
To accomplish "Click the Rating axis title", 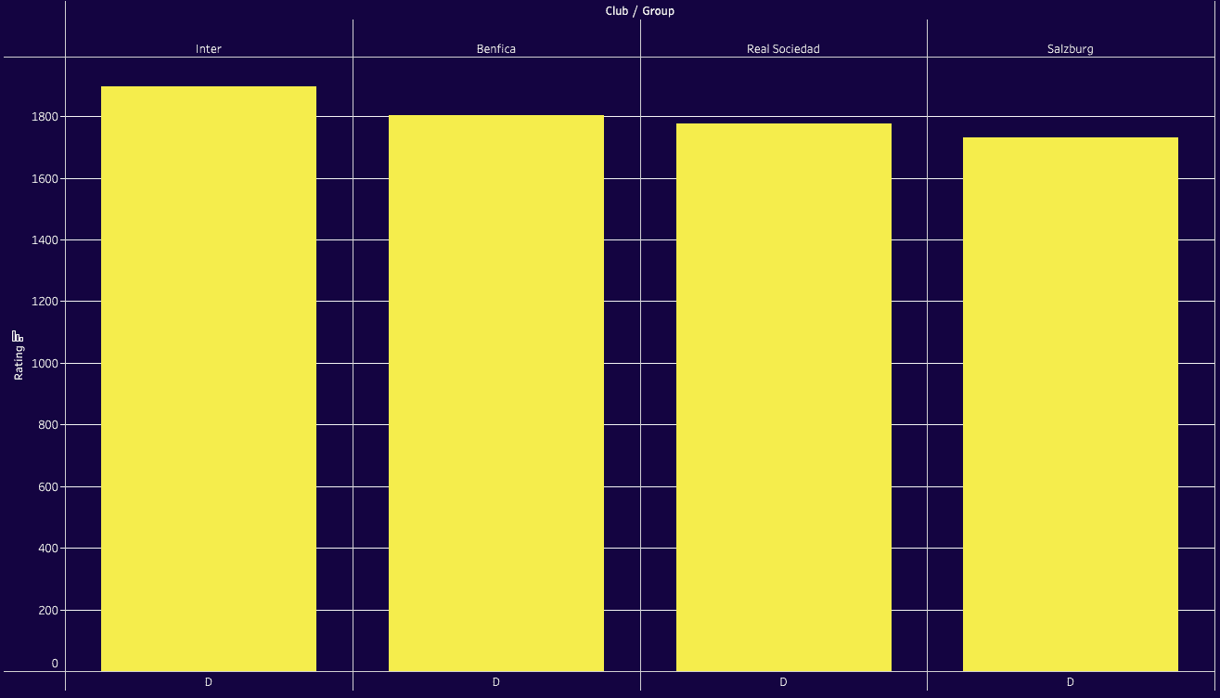I will click(x=19, y=362).
